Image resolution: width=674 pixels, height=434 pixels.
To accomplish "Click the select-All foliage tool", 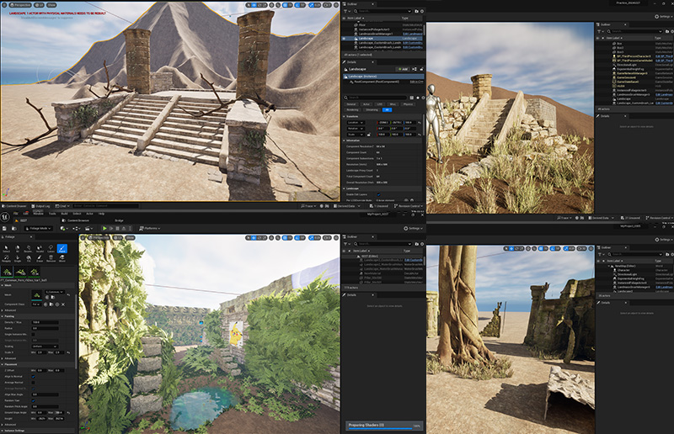I will 18,249.
